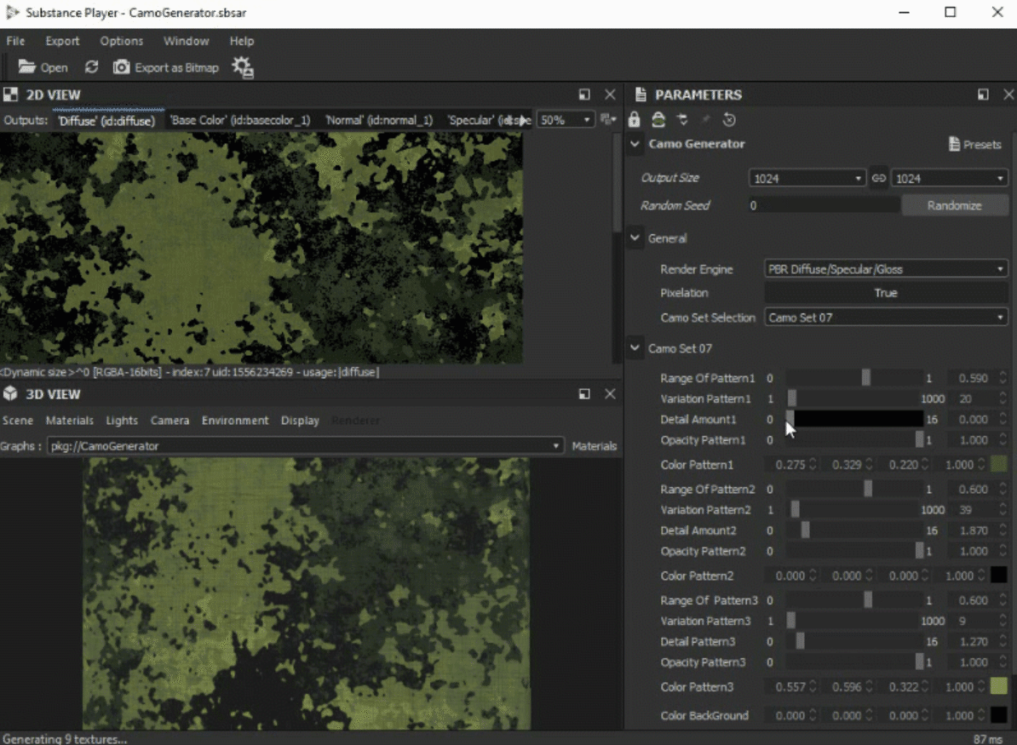The width and height of the screenshot is (1017, 745).
Task: Click the reload refresh arrows icon
Action: point(91,67)
